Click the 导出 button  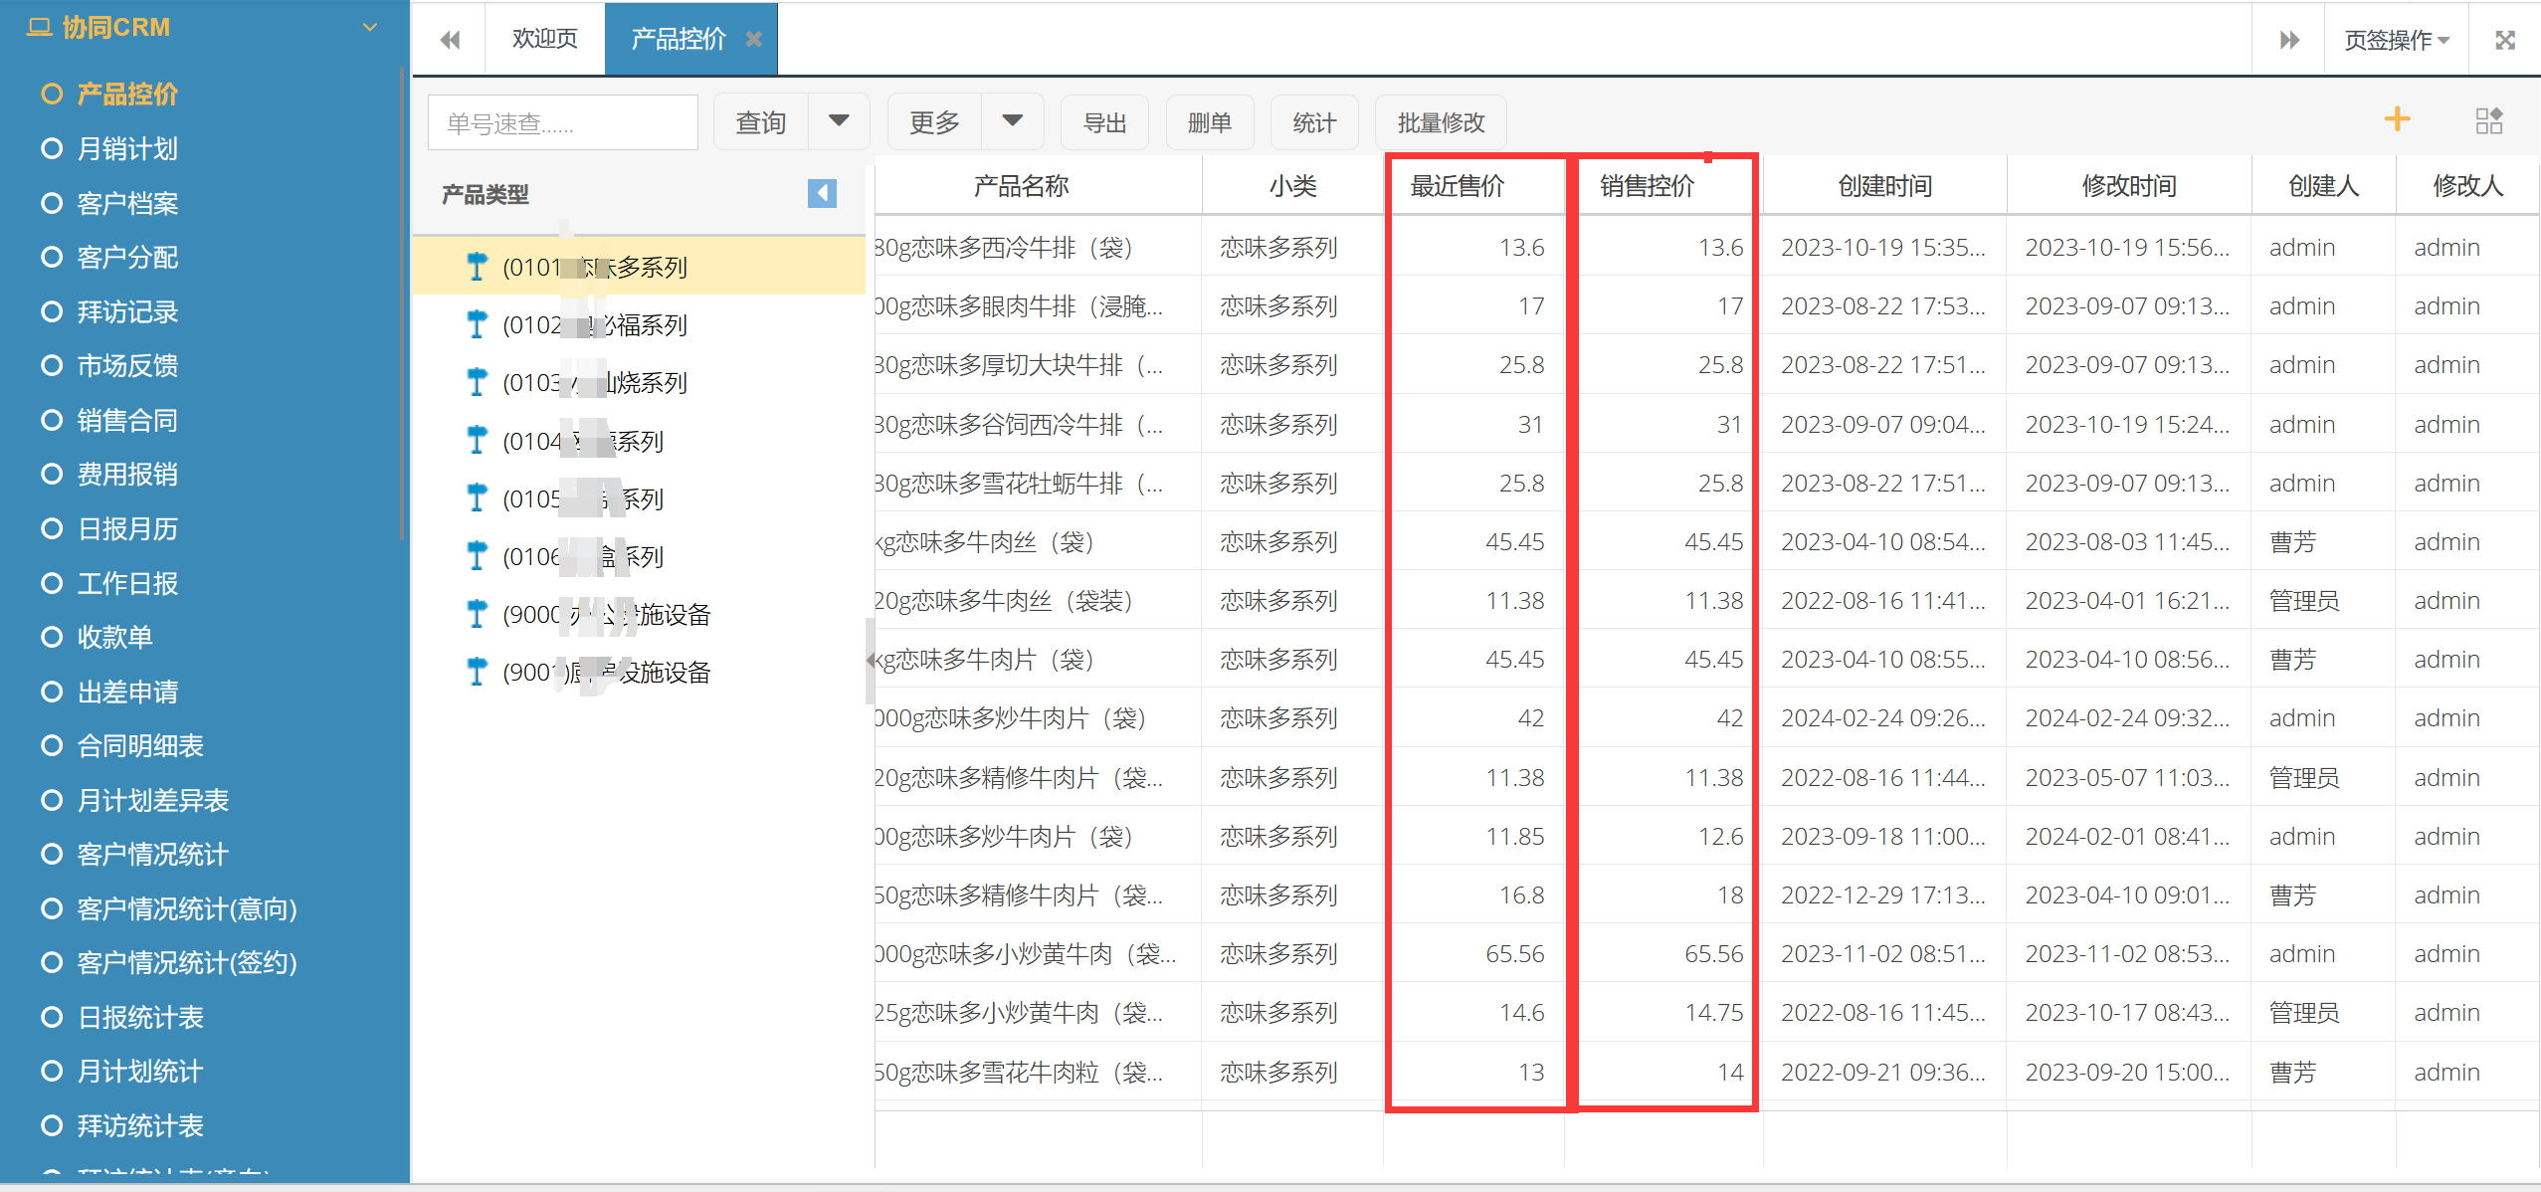click(x=1104, y=122)
